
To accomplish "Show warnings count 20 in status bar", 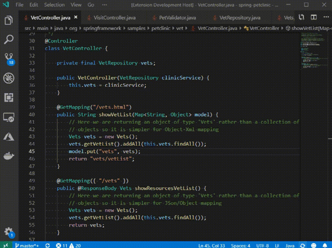I will 75,246.
